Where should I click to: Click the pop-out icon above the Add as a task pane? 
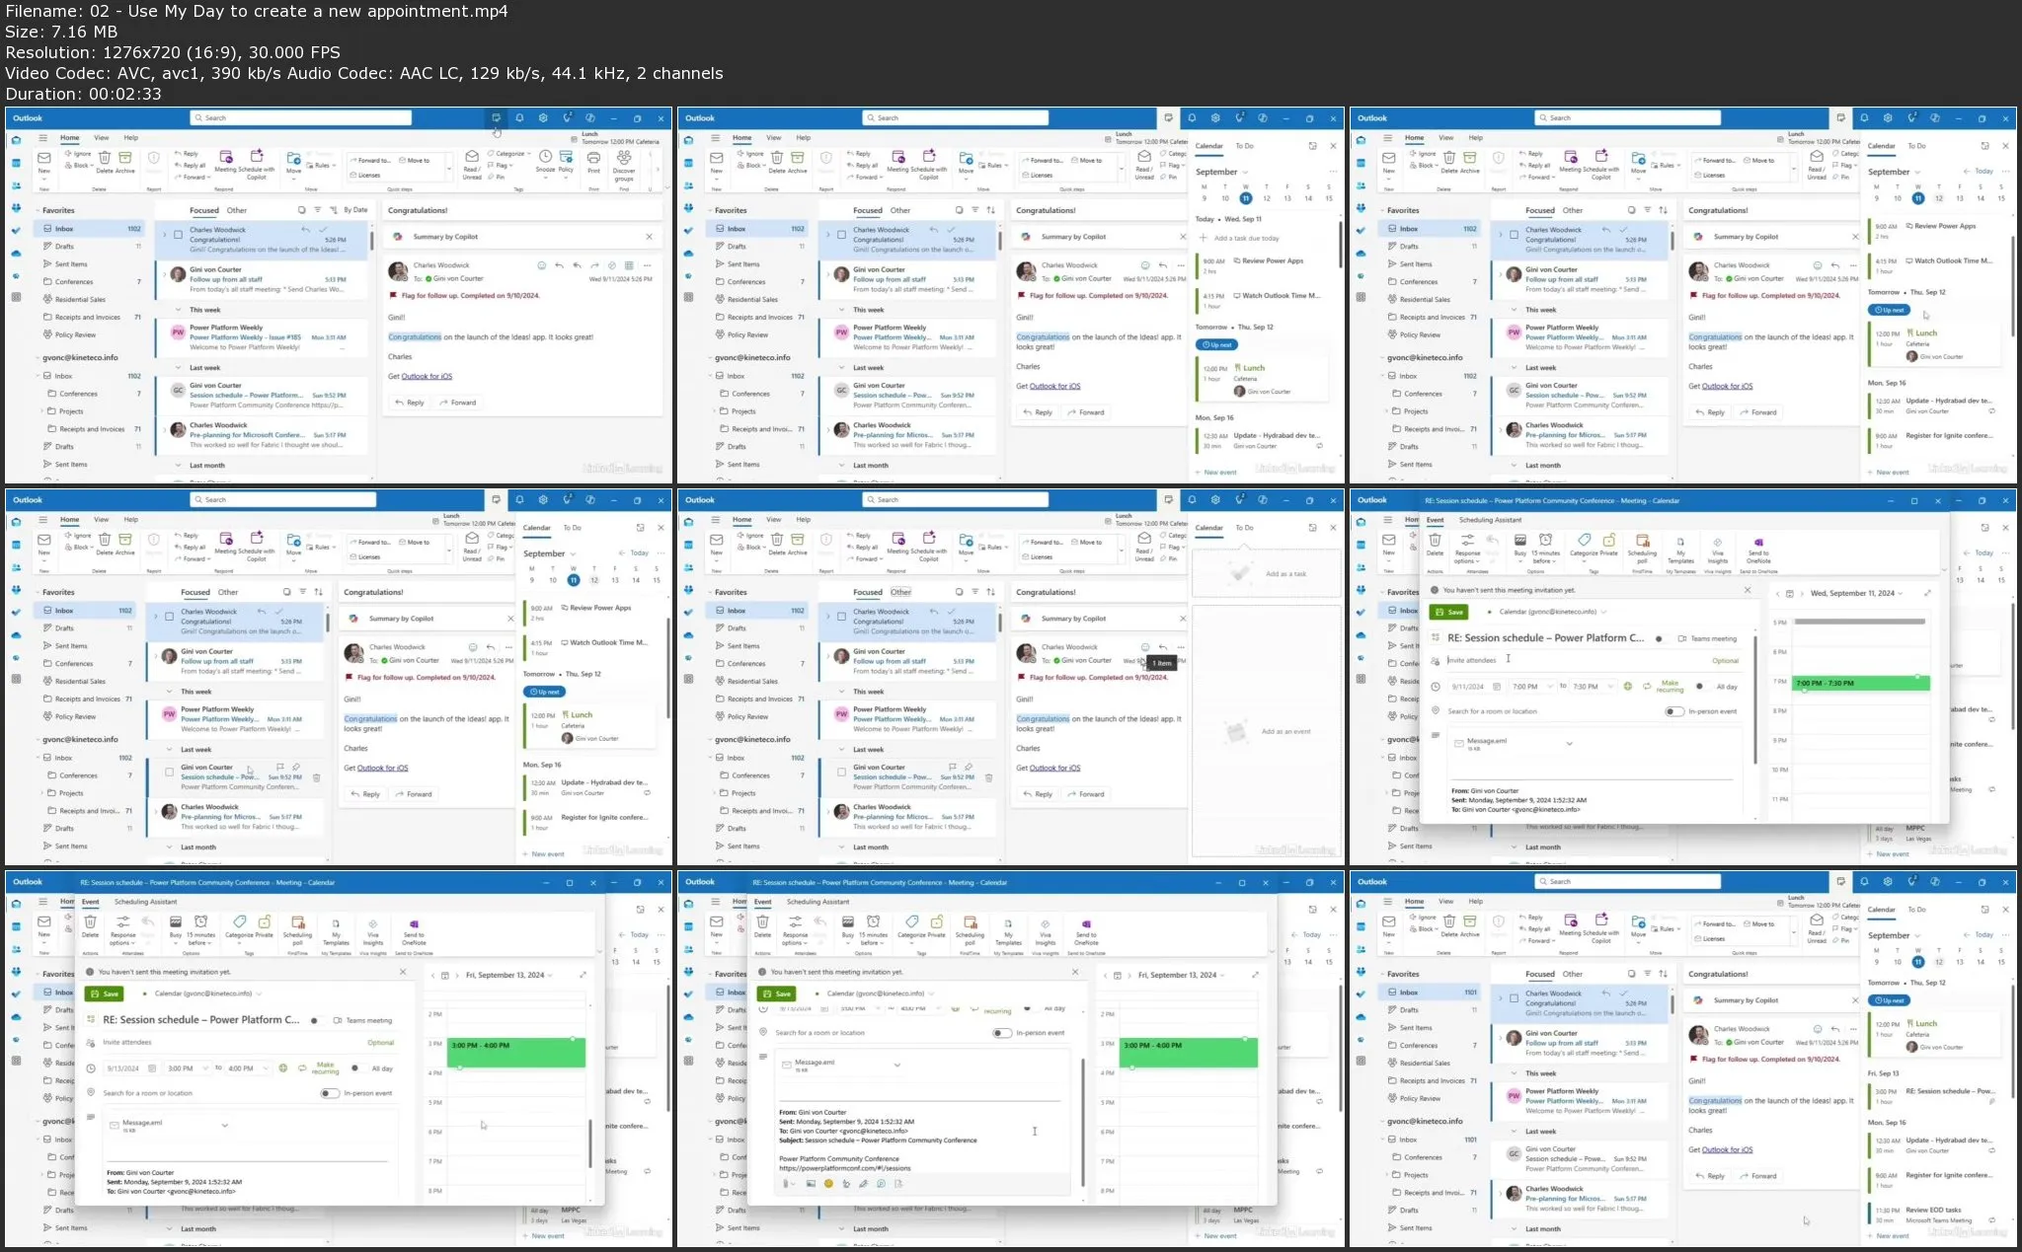pyautogui.click(x=1312, y=528)
